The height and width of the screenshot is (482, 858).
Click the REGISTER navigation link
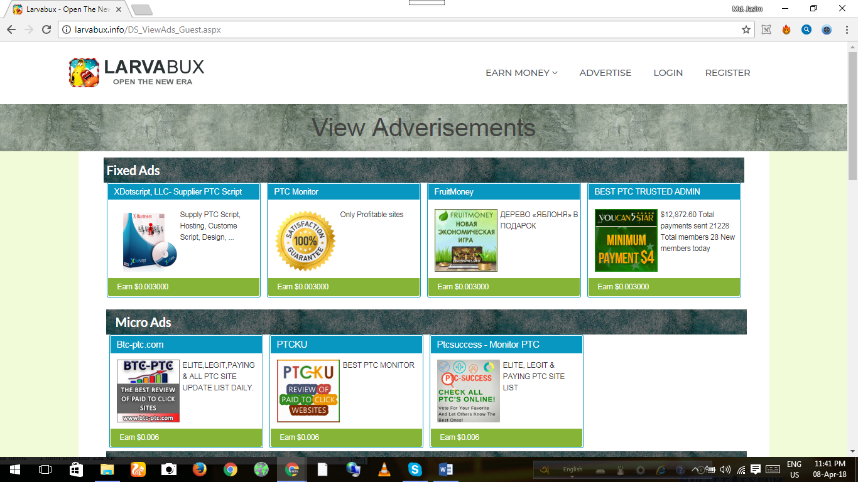[x=727, y=73]
